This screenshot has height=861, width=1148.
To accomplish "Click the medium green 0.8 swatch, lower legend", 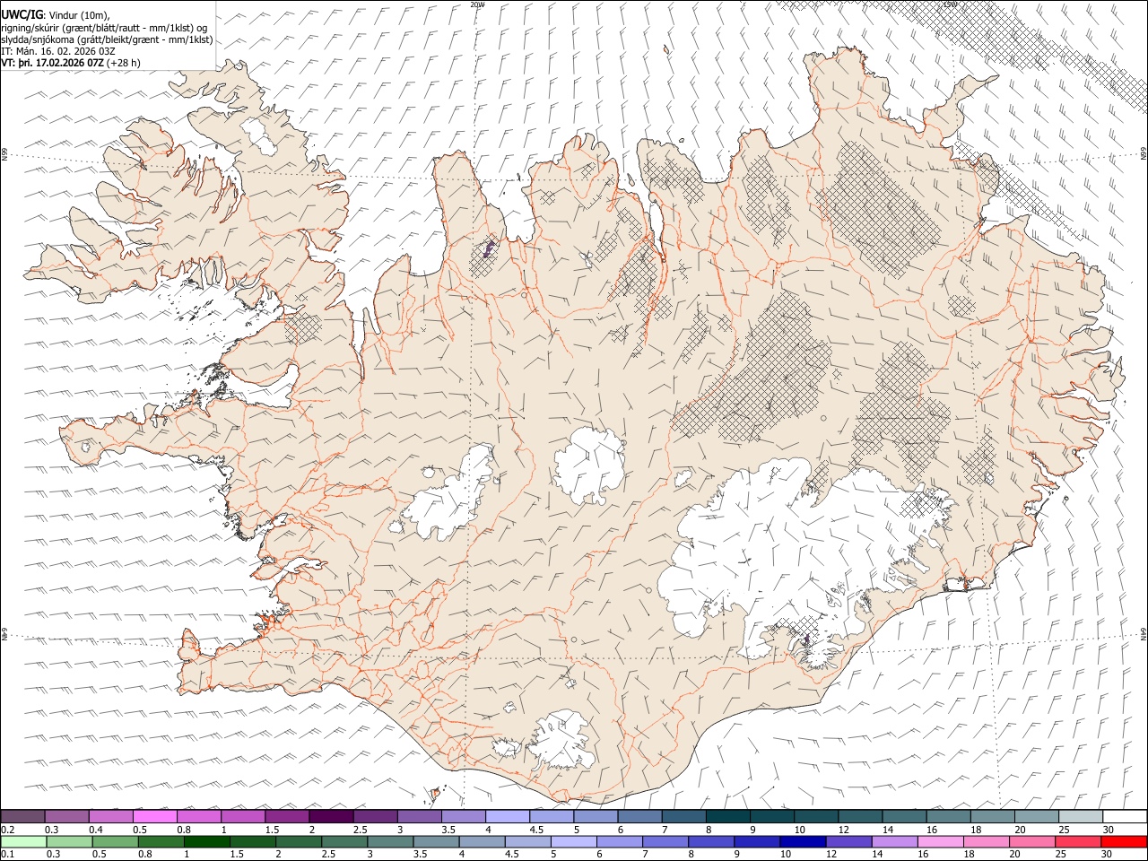I will pos(161,841).
